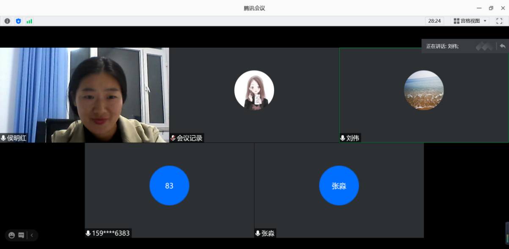Open the meeting info icon
The image size is (509, 249).
click(7, 21)
